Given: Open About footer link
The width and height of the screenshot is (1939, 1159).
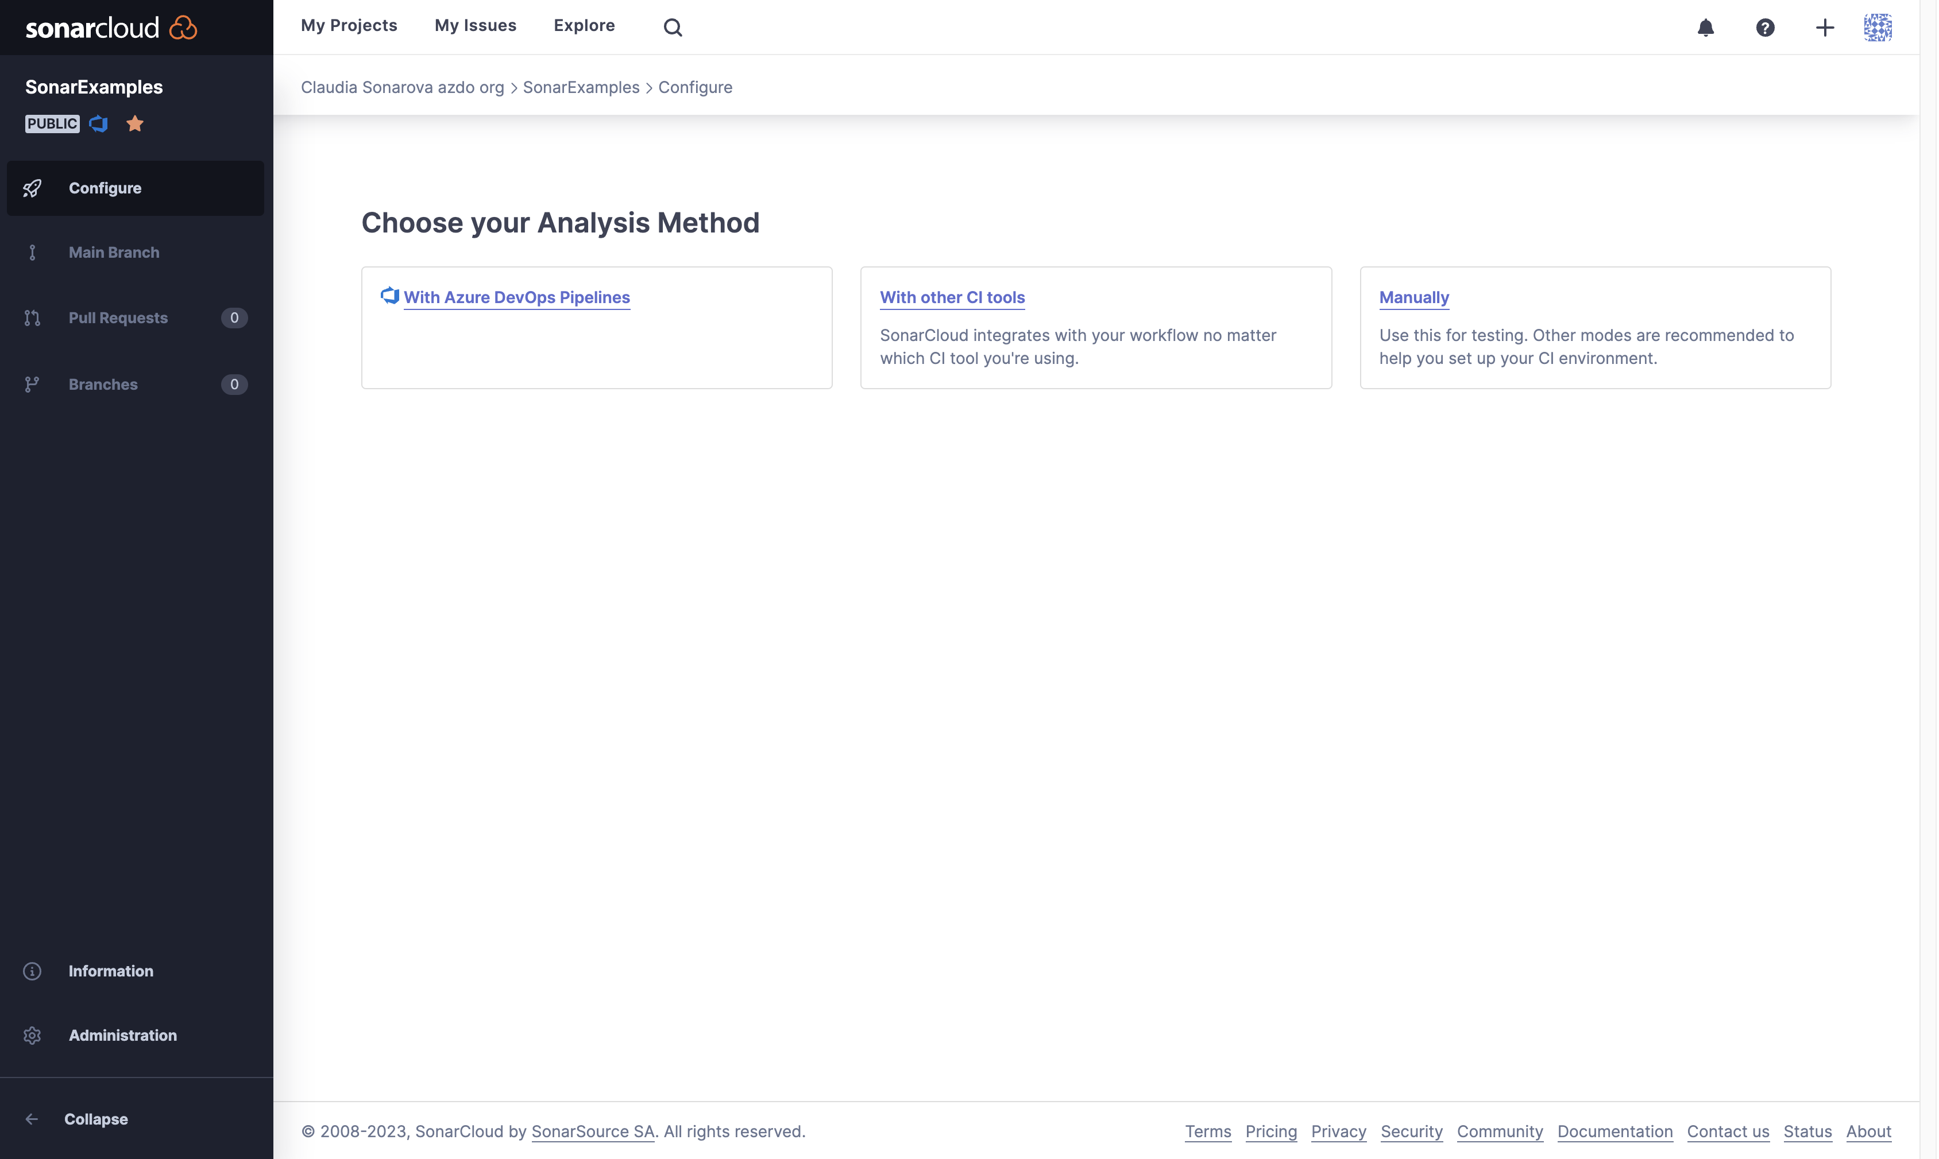Looking at the screenshot, I should point(1869,1131).
